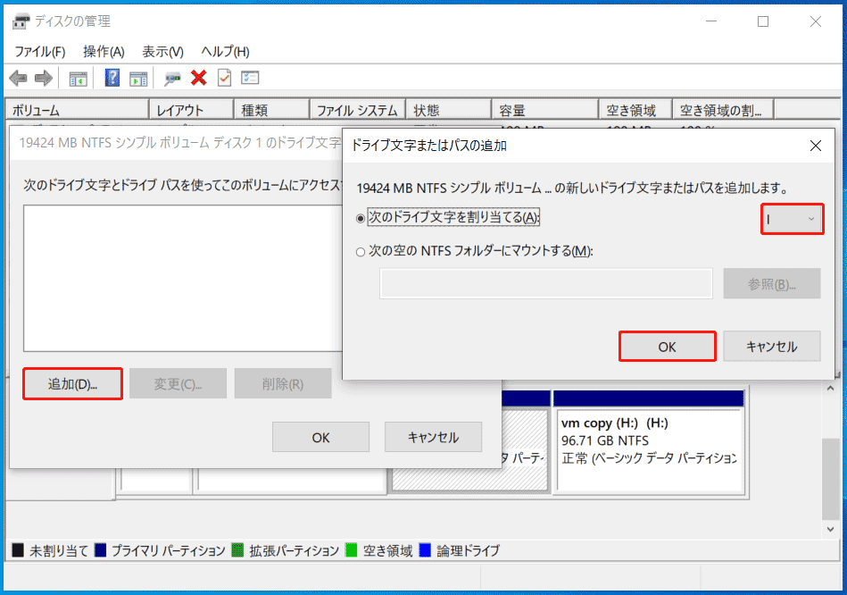The height and width of the screenshot is (595, 847).
Task: Click キャンセル in the drive letter change dialog
Action: [x=433, y=437]
